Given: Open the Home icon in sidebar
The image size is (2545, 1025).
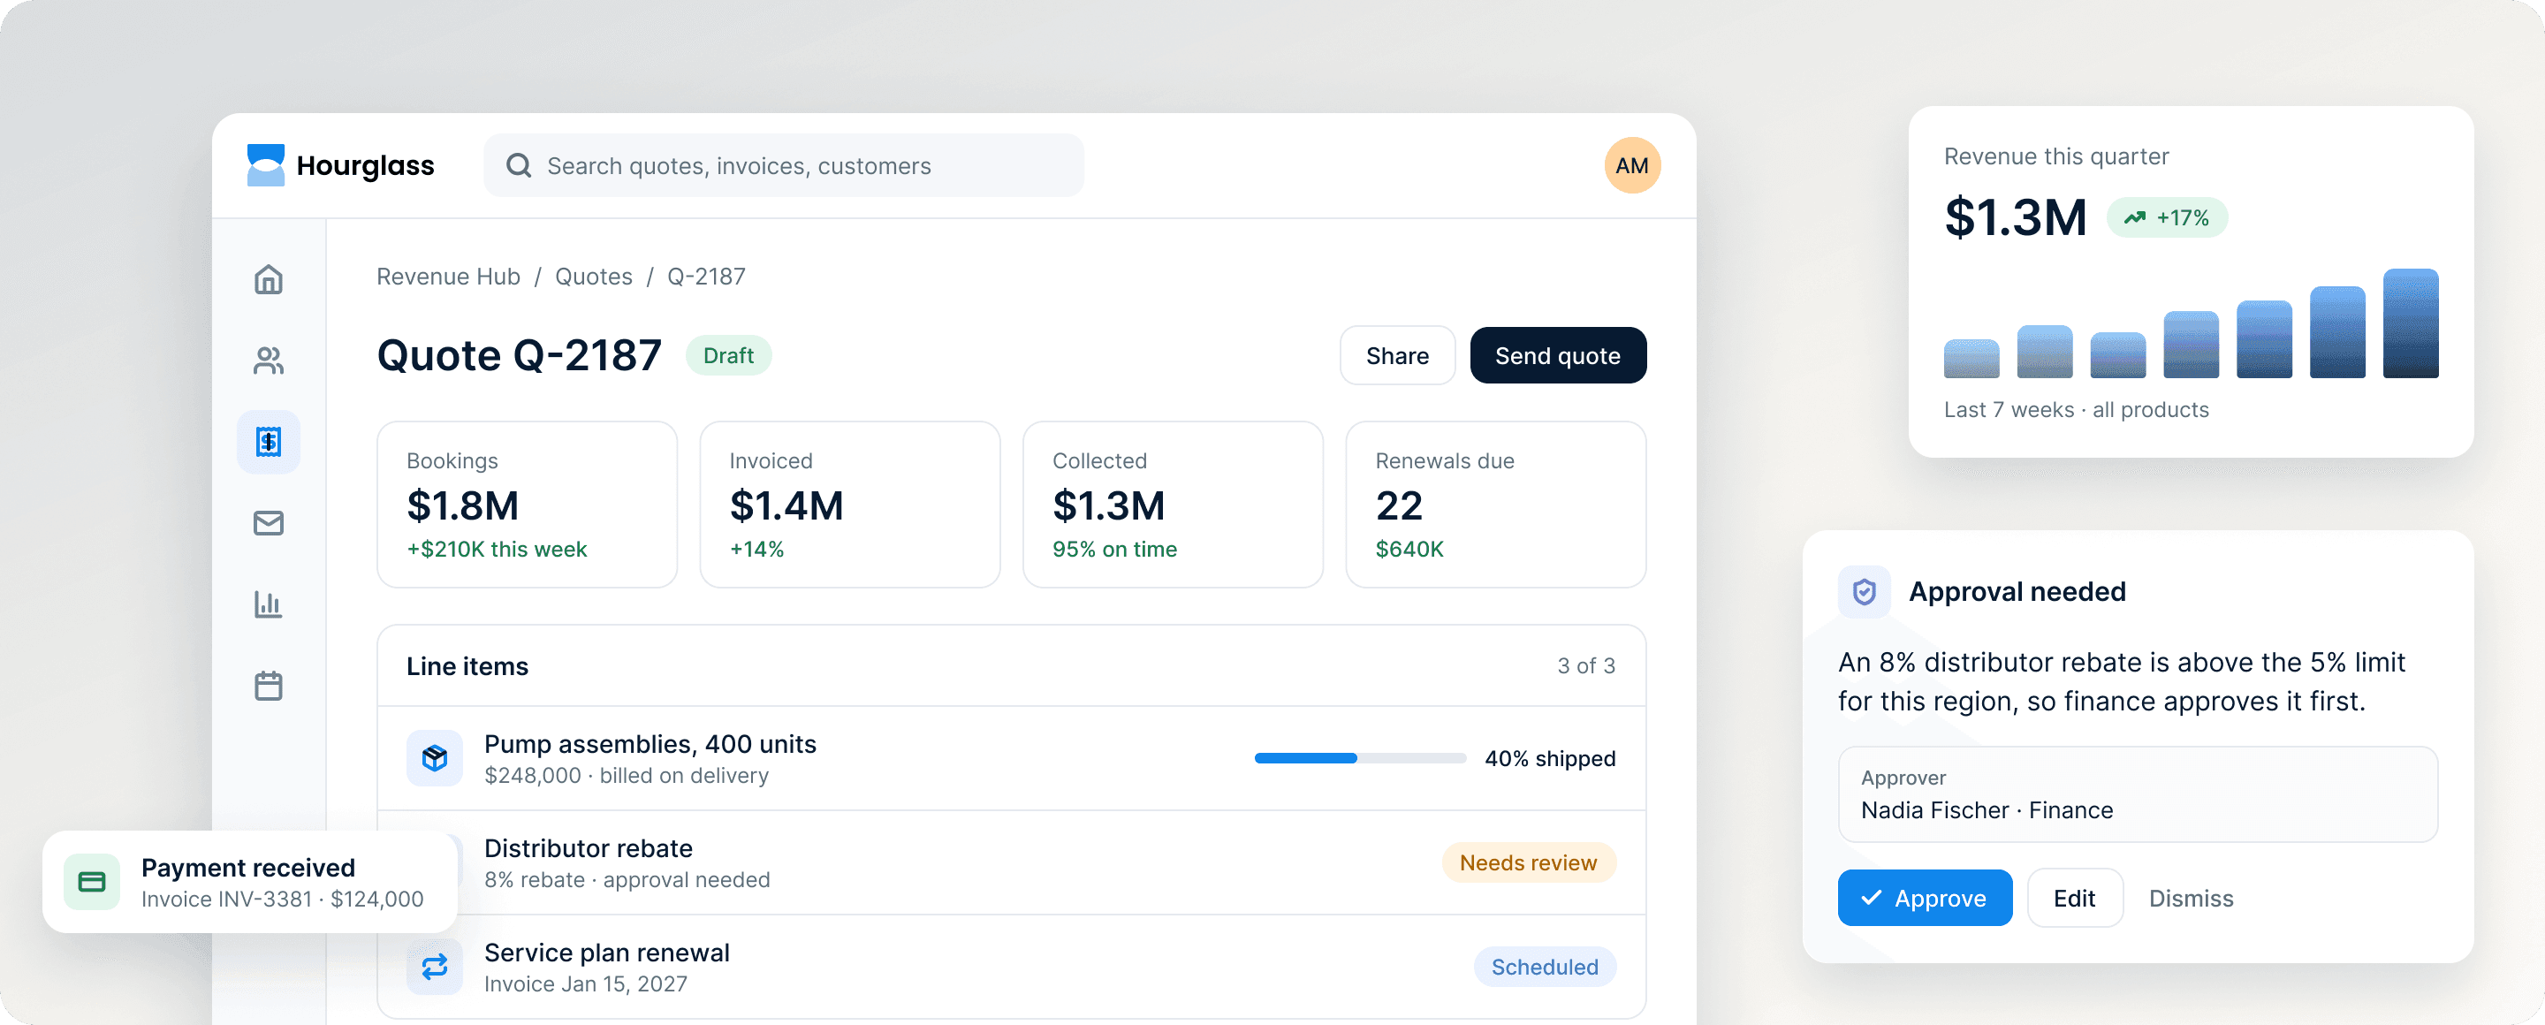Looking at the screenshot, I should tap(268, 279).
